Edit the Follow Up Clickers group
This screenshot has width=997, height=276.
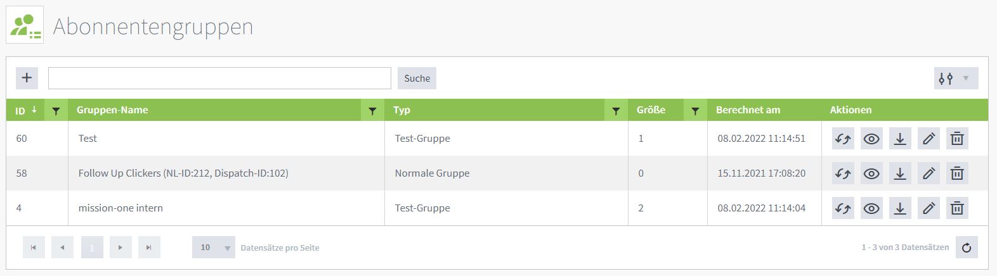[929, 173]
